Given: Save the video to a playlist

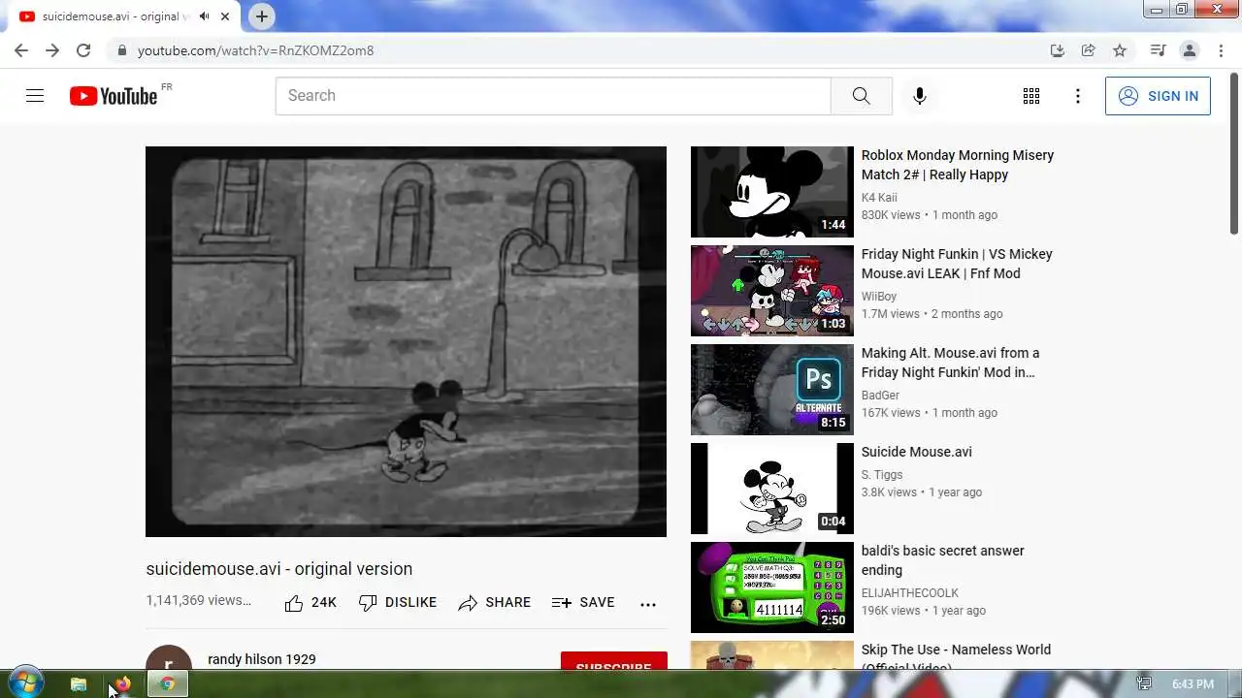Looking at the screenshot, I should [583, 603].
